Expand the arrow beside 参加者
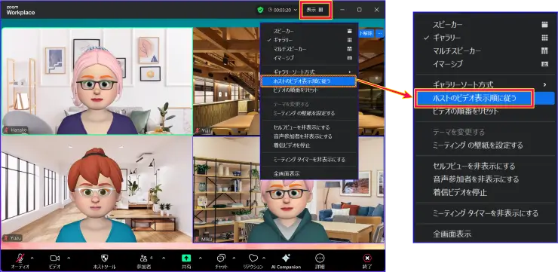 tap(164, 258)
